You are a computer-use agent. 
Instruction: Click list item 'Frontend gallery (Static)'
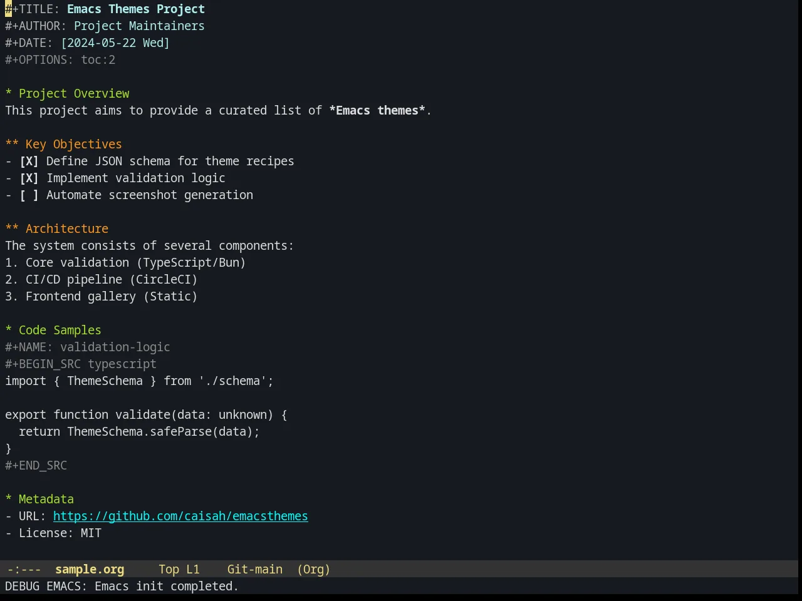pyautogui.click(x=112, y=297)
